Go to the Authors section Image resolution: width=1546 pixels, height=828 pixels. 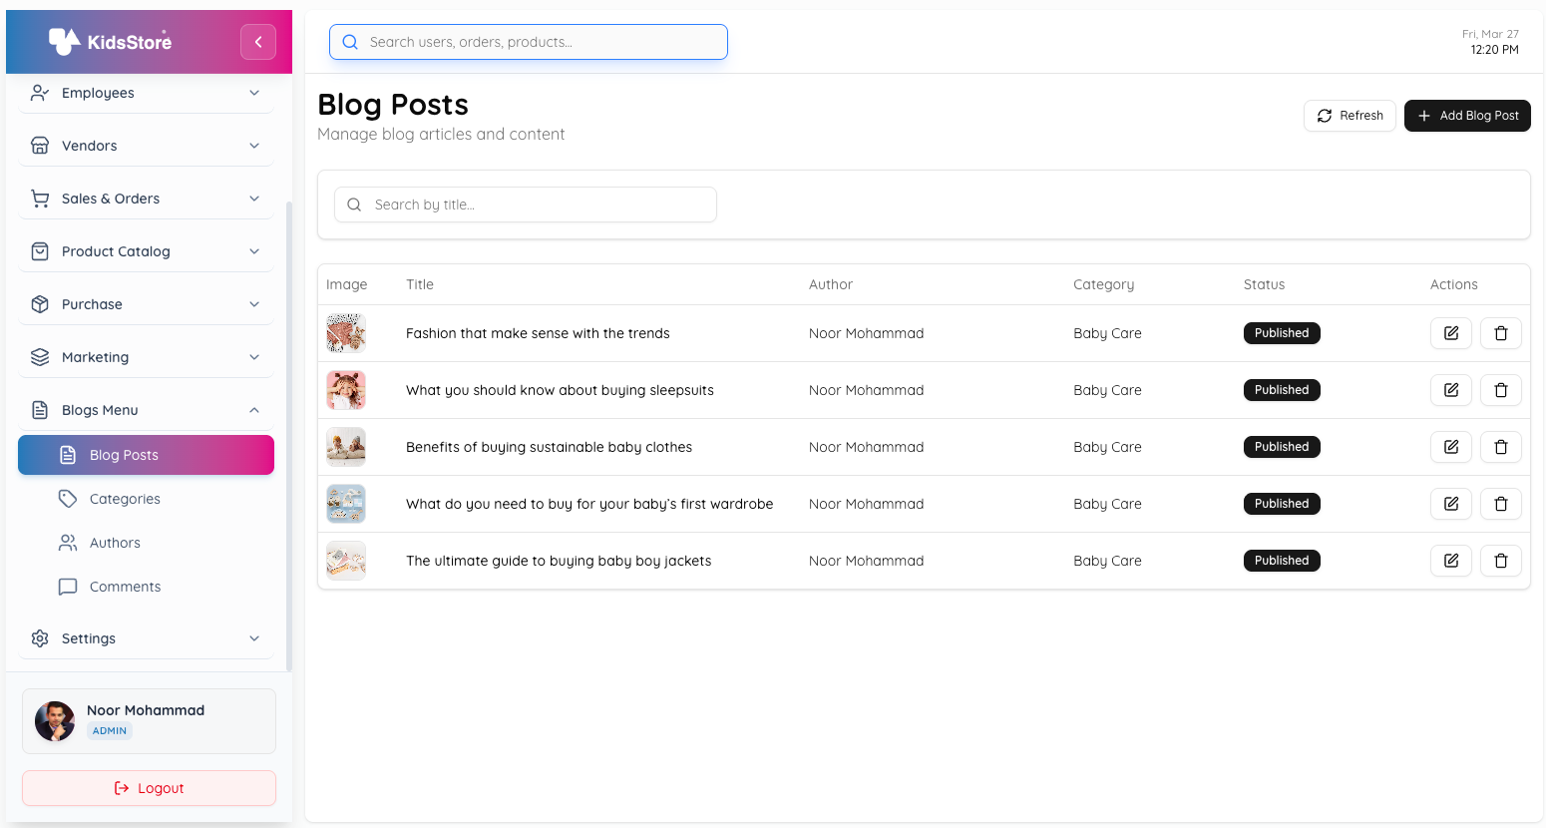click(x=115, y=542)
